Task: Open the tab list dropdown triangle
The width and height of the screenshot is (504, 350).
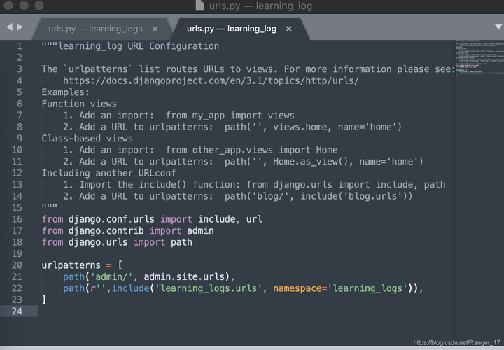Action: [498, 27]
